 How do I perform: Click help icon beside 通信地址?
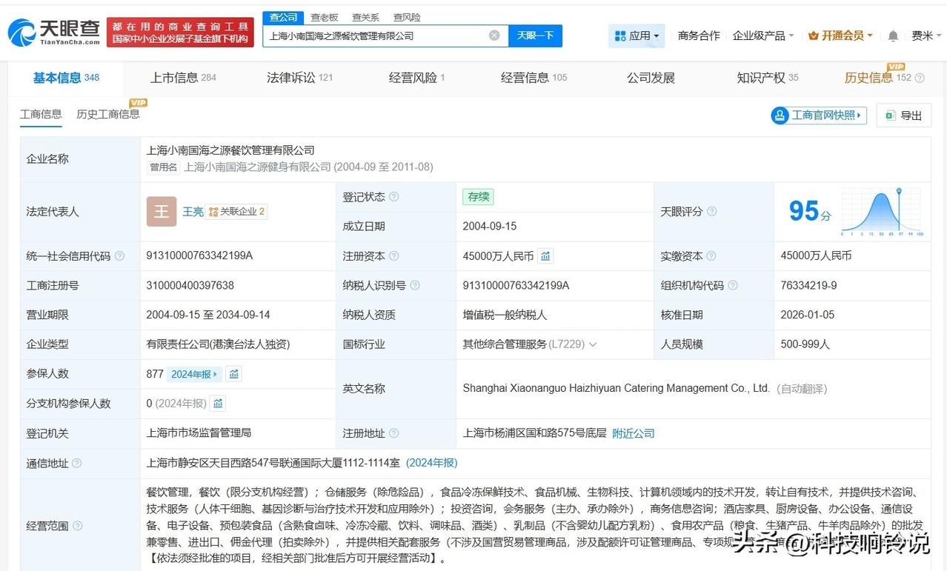(77, 464)
